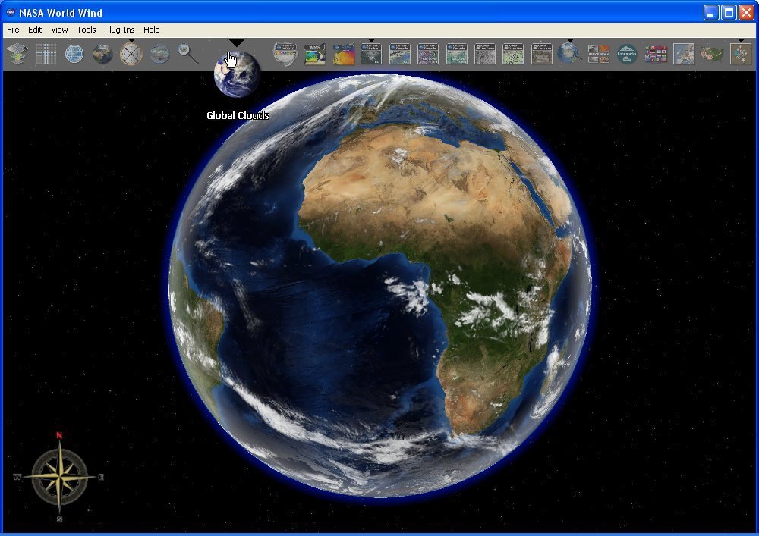Toggle the green-tinted Landsat layer icon
759x536 pixels.
[456, 54]
